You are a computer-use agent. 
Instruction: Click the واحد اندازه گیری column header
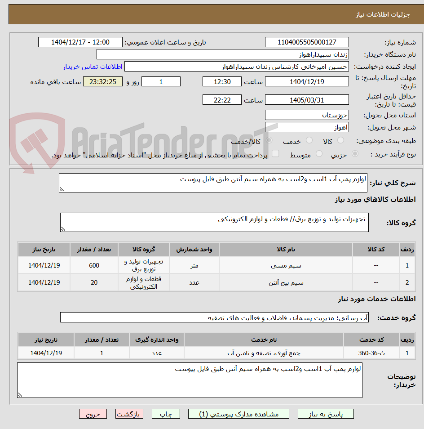coord(157,340)
